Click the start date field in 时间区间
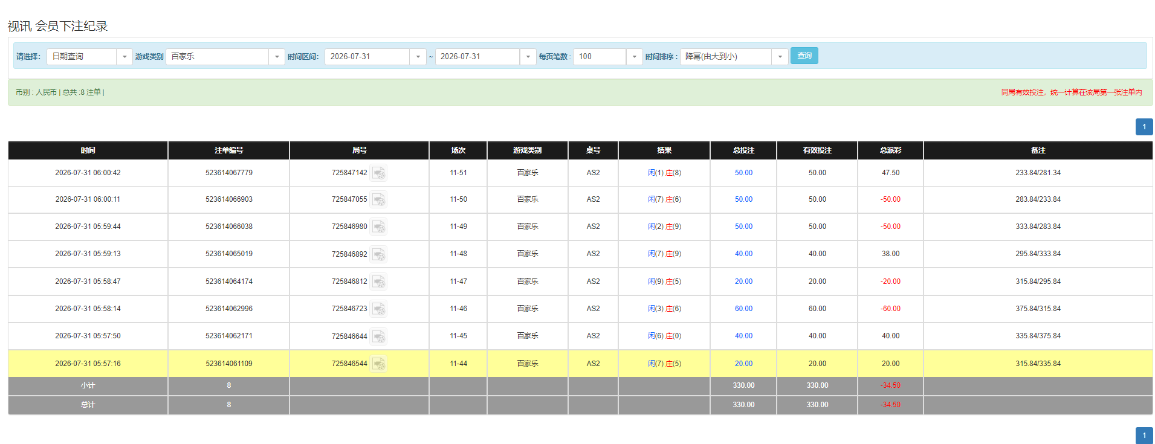The width and height of the screenshot is (1155, 444). pos(367,57)
